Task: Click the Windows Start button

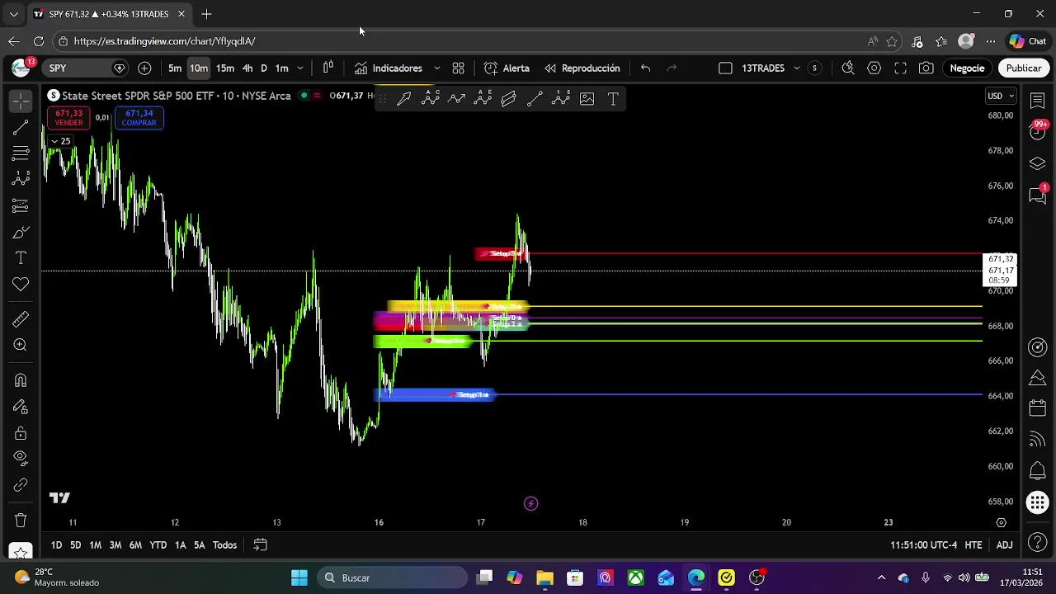Action: coord(299,577)
